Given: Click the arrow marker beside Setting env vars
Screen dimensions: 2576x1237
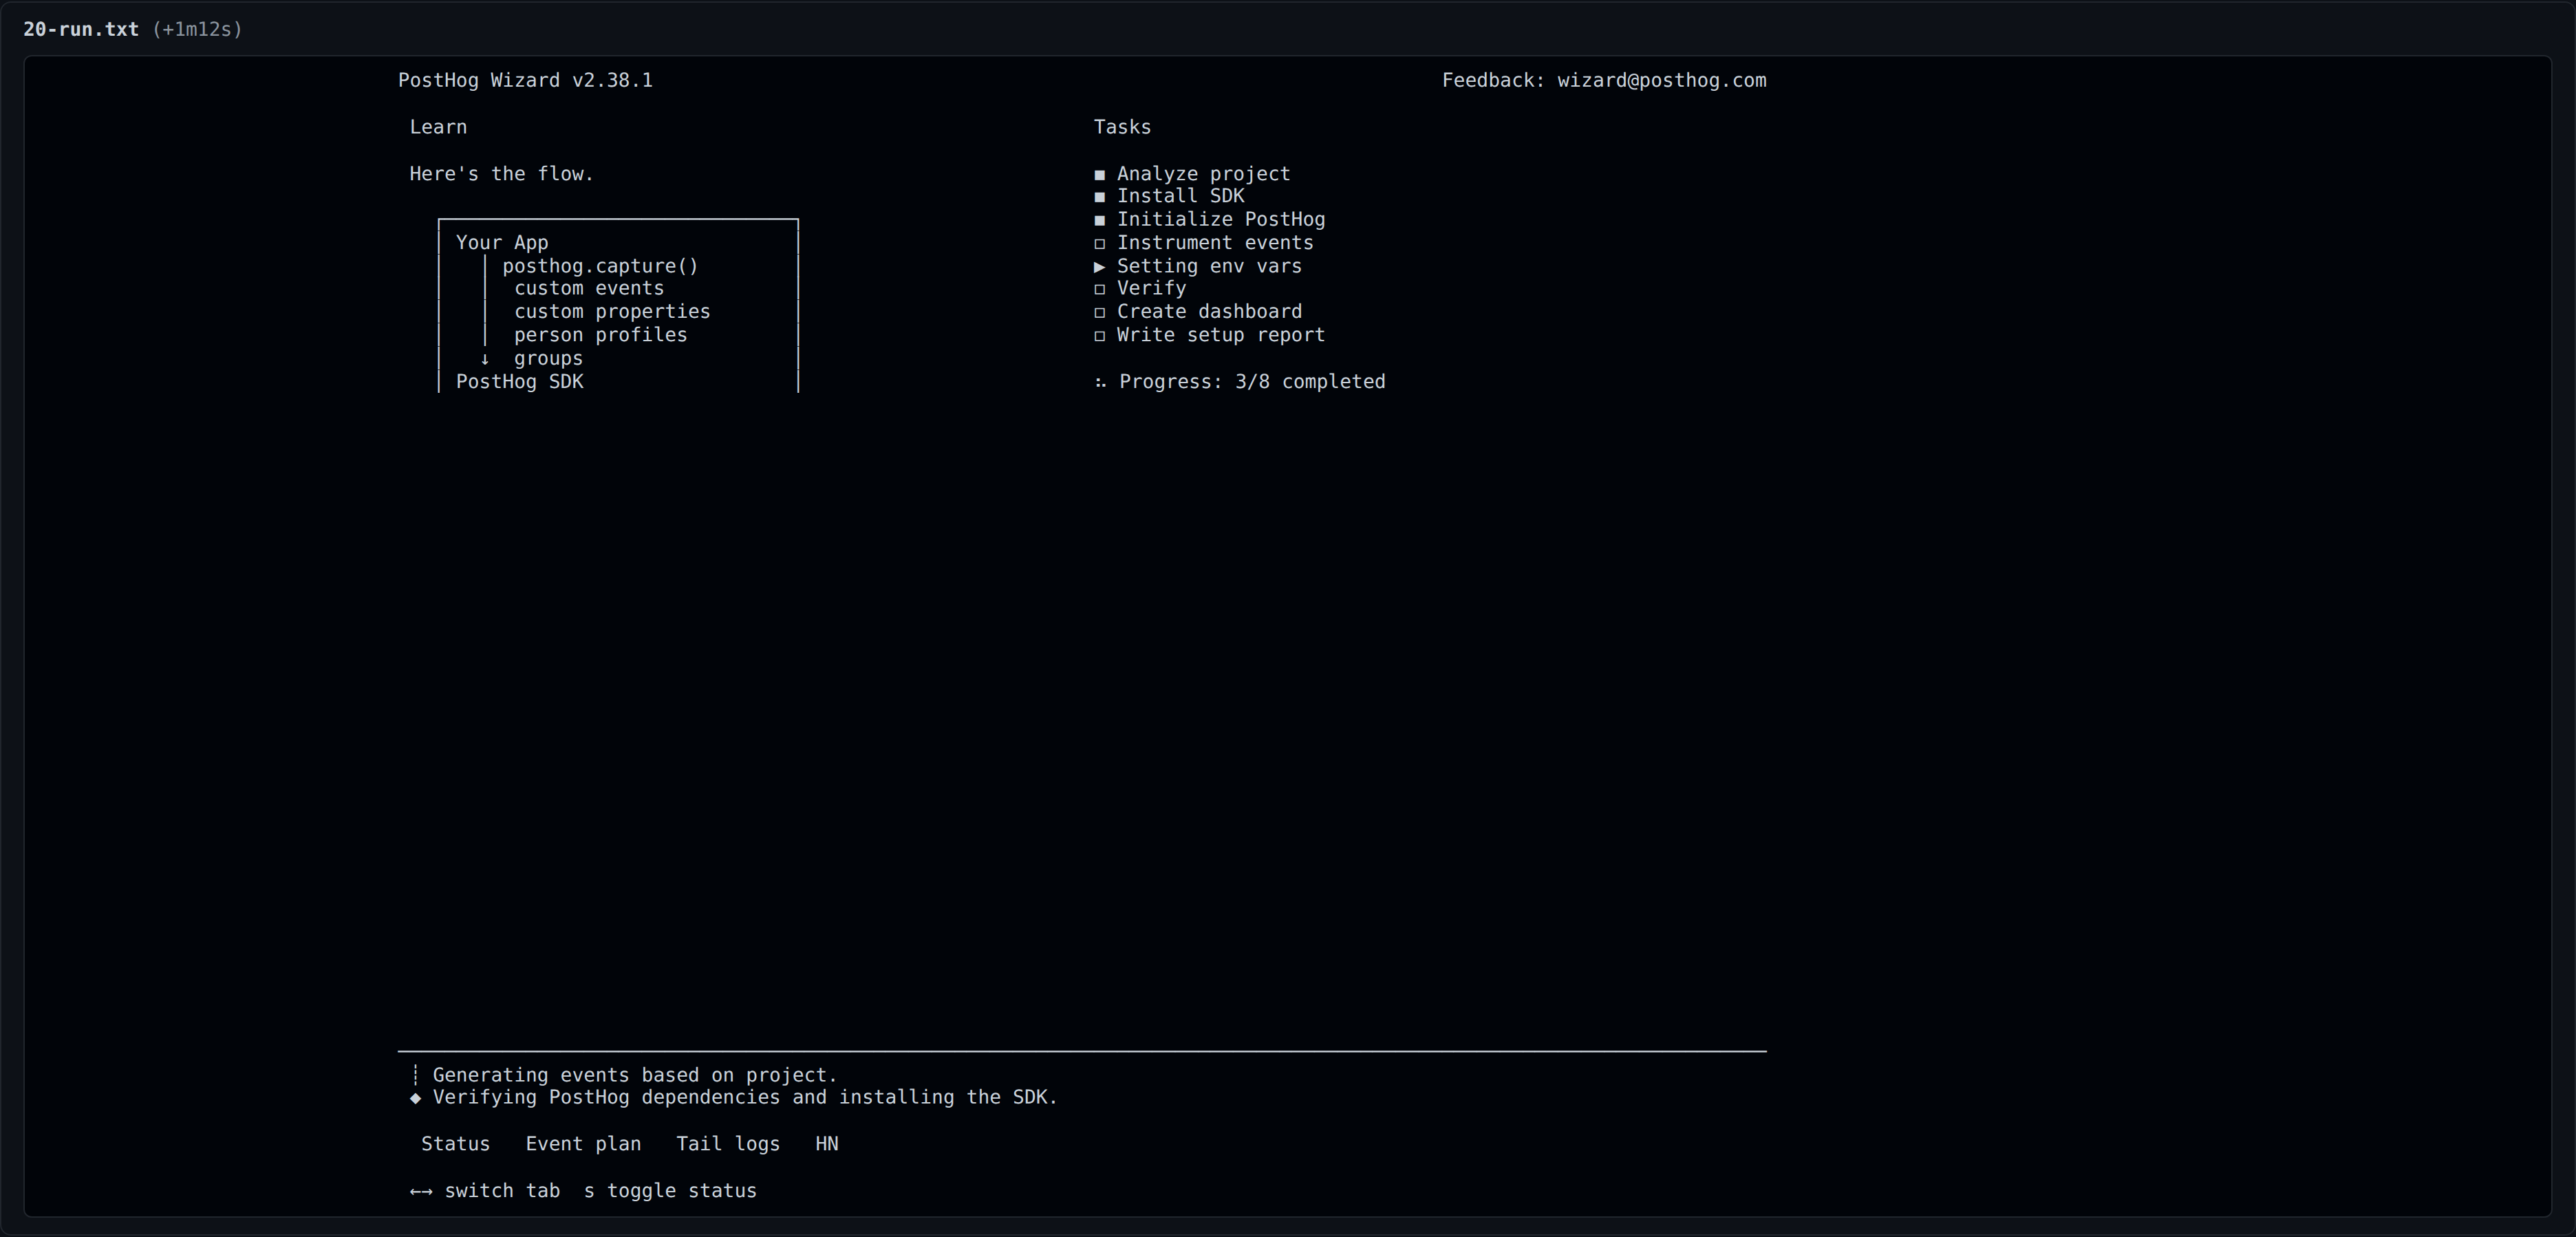Looking at the screenshot, I should point(1100,267).
